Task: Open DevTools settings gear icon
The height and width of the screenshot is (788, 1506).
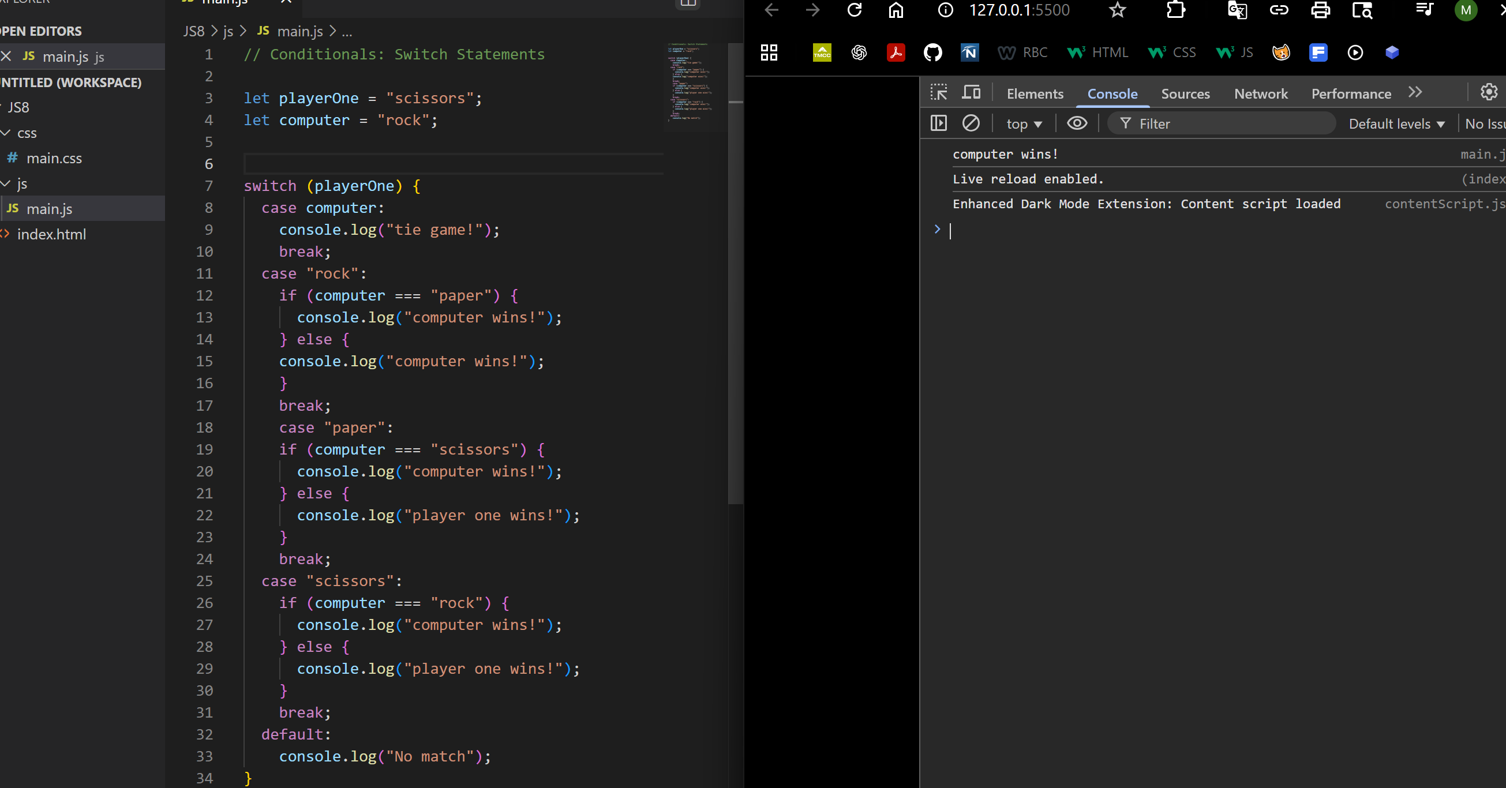Action: [x=1489, y=92]
